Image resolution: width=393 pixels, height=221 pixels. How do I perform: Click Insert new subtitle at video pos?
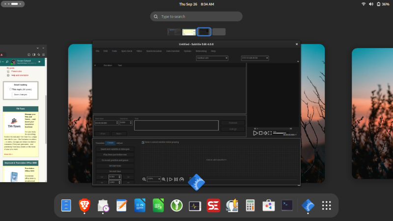click(x=115, y=149)
